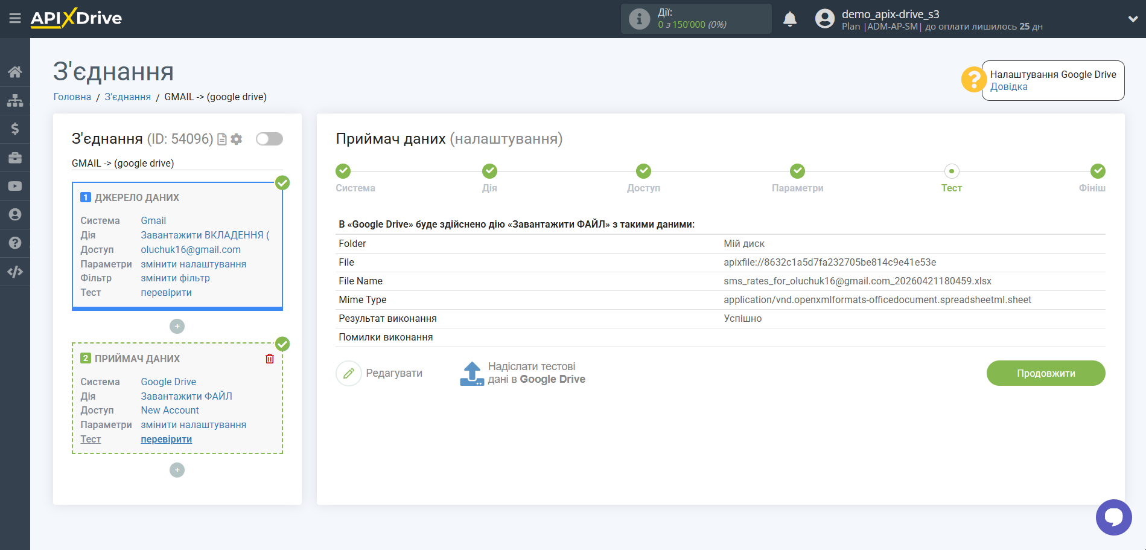This screenshot has height=550, width=1146.
Task: Click the user avatar icon
Action: (824, 19)
